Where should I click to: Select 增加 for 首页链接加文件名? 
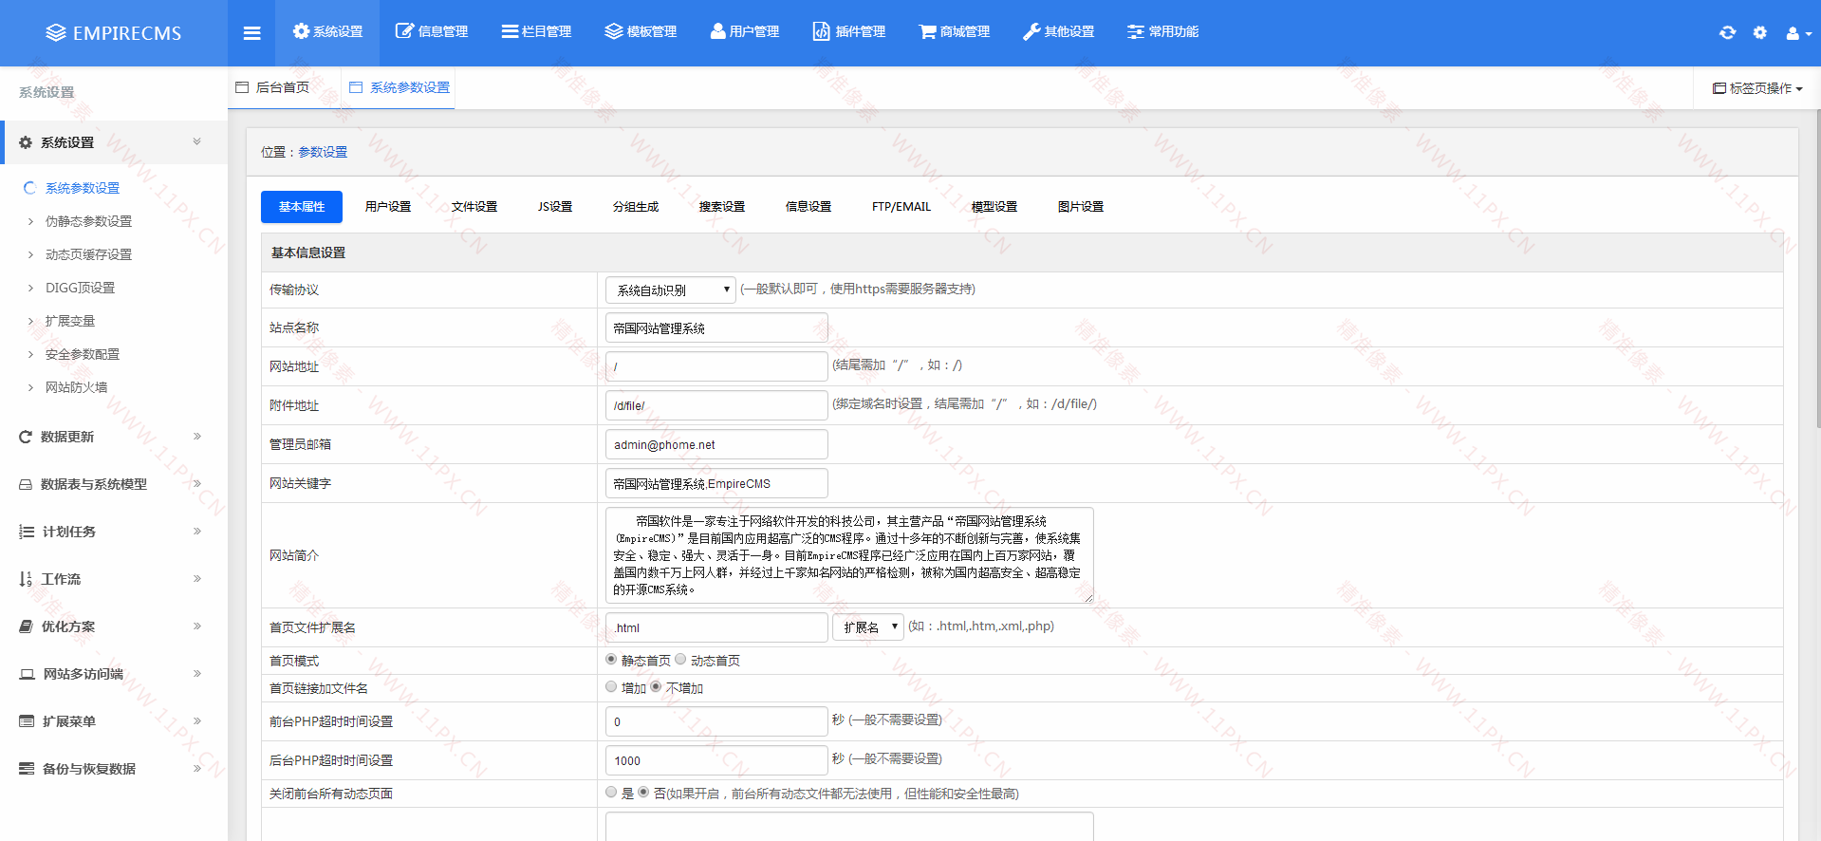tap(611, 687)
